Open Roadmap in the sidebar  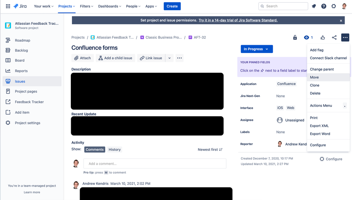pyautogui.click(x=32, y=41)
